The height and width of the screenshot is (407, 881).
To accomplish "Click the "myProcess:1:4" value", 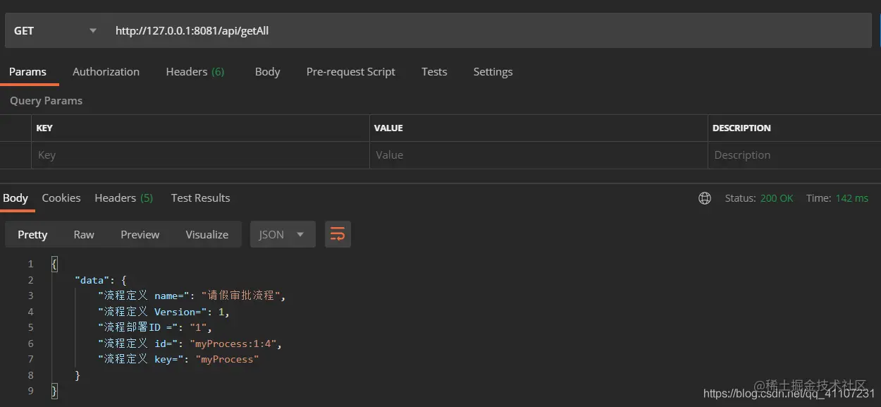I will [x=233, y=344].
